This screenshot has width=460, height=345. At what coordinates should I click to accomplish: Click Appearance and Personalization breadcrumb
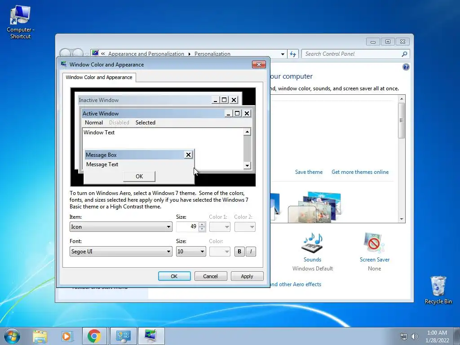(x=146, y=54)
